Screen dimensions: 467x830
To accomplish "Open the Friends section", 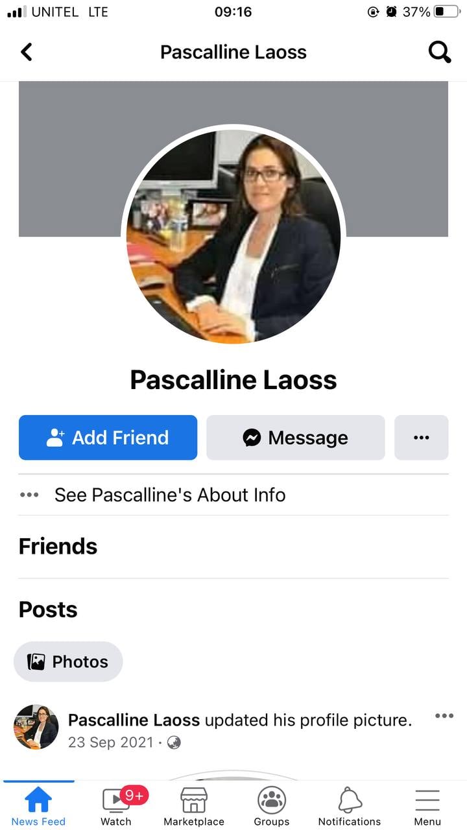I will click(x=58, y=547).
